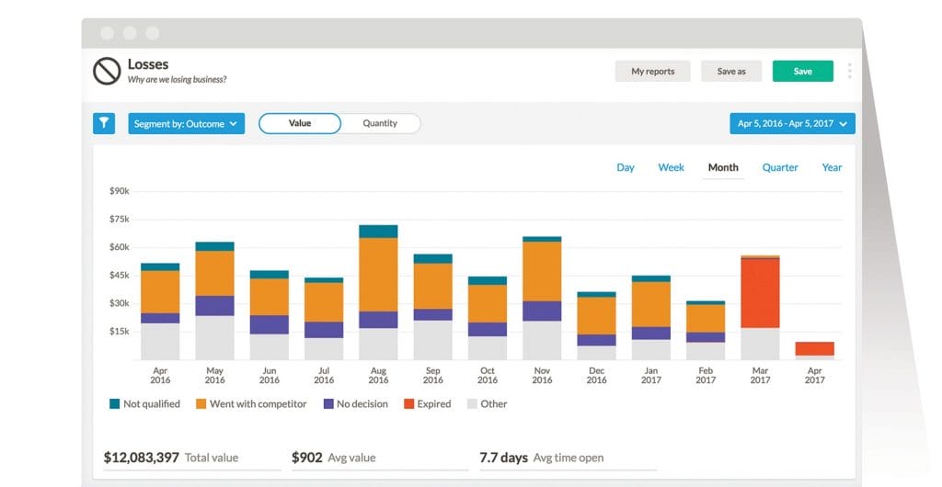Switch to the Quarter interval
Viewport: 942px width, 487px height.
(780, 167)
